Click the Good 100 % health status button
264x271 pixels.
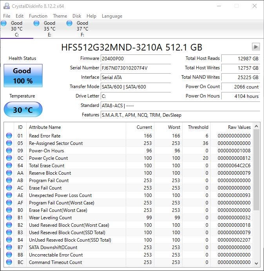pos(23,76)
